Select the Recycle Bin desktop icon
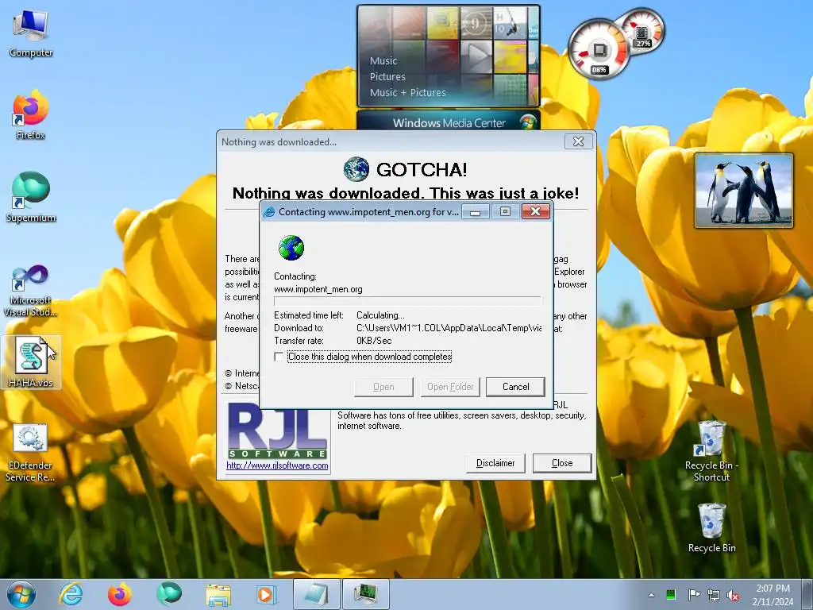Image resolution: width=813 pixels, height=610 pixels. coord(711,528)
